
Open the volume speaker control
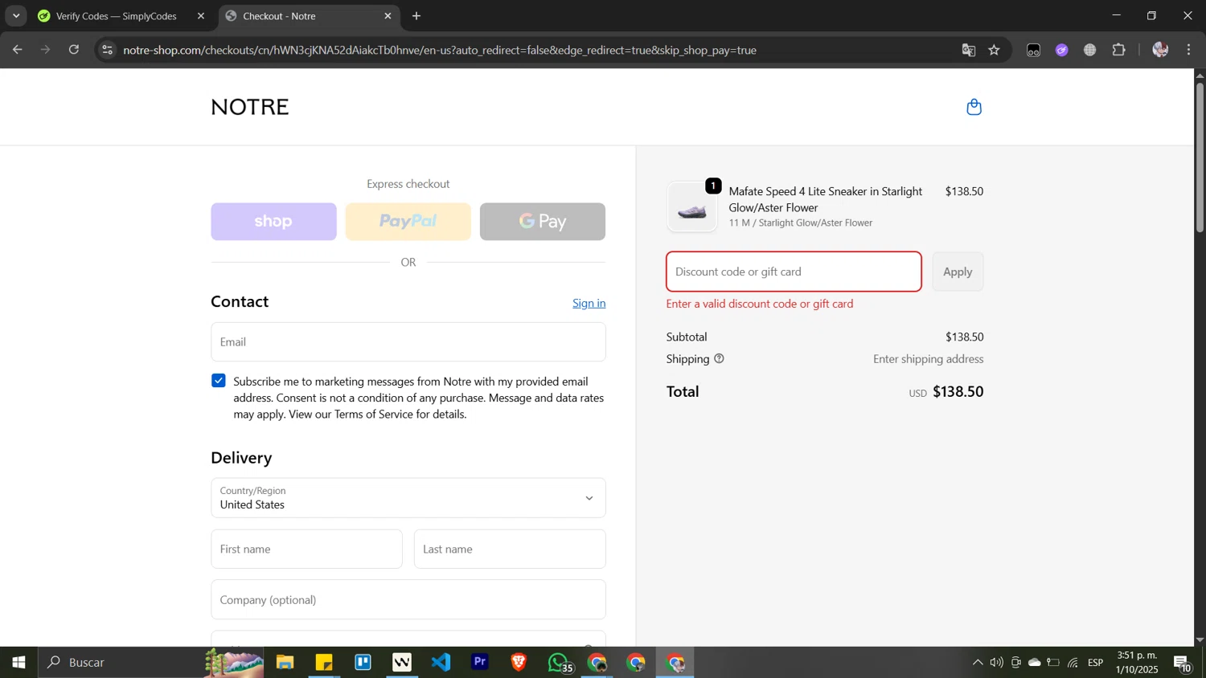coord(997,663)
